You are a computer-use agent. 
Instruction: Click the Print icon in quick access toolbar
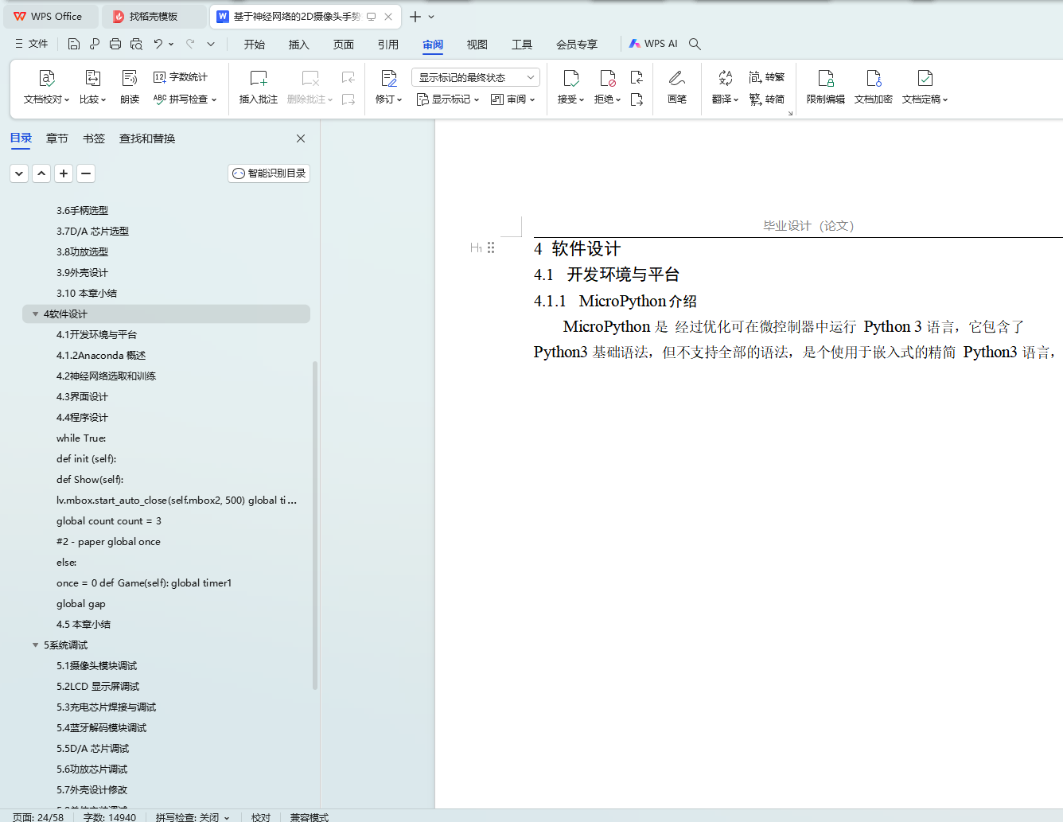pos(115,44)
